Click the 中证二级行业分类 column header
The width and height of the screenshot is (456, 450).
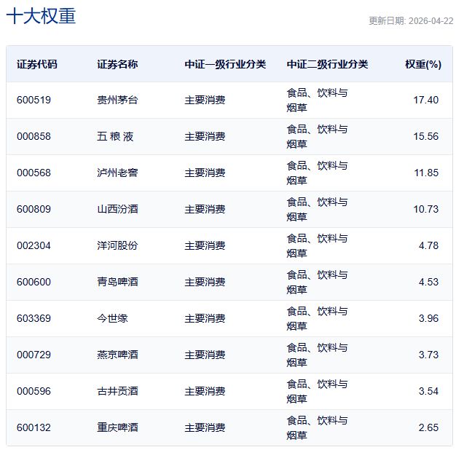click(x=327, y=64)
